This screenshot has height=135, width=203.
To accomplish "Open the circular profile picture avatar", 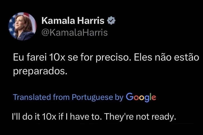I will pos(23,26).
